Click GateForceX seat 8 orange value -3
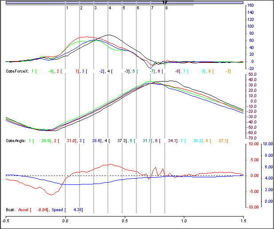274x229 pixels. coord(227,71)
